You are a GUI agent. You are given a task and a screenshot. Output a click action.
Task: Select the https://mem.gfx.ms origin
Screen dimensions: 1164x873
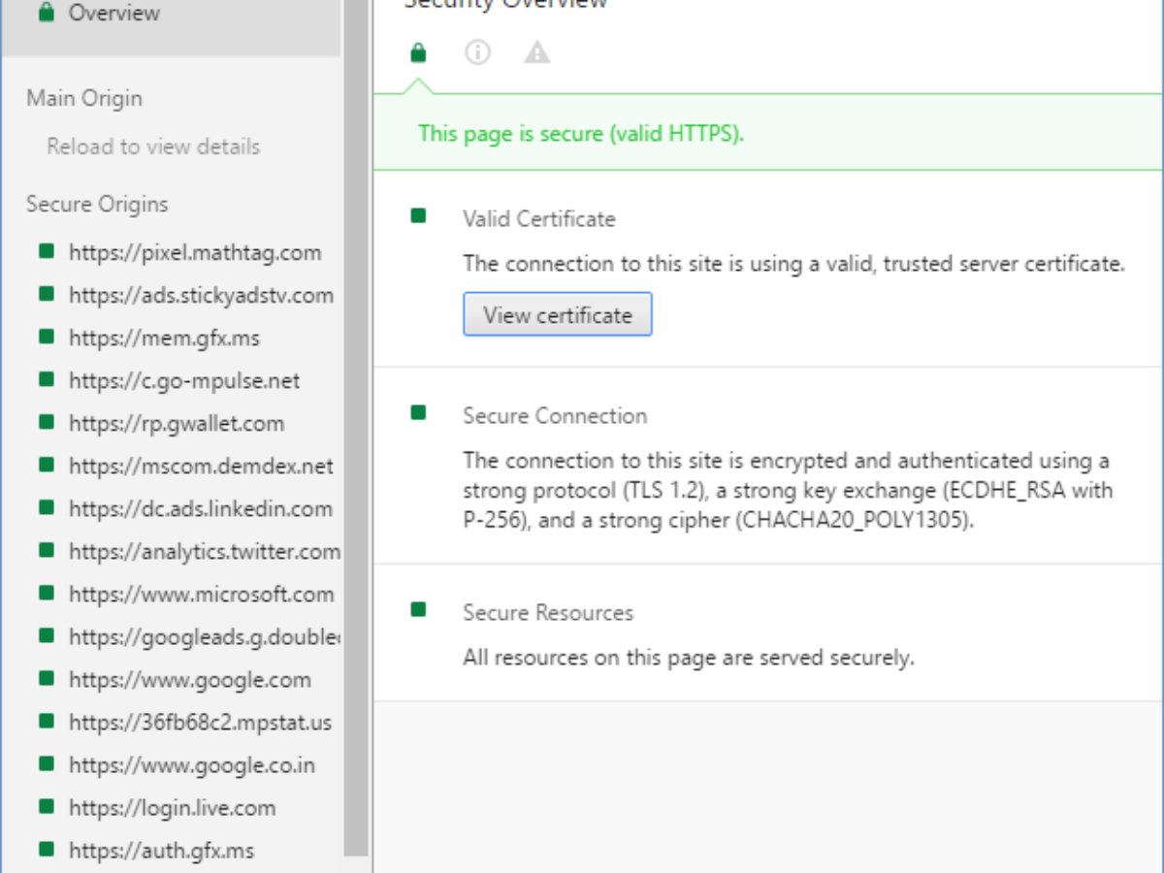[164, 338]
